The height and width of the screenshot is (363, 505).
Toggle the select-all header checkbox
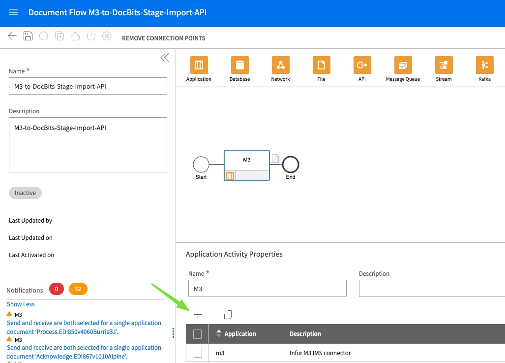pos(198,334)
